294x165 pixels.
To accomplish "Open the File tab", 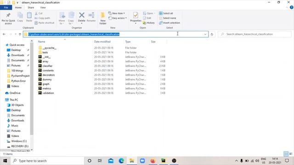I will click(x=6, y=7).
